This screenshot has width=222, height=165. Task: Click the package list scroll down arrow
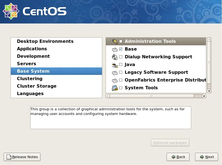pos(209,91)
